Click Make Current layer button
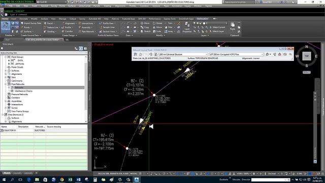This screenshot has width=325, height=183. (217, 27)
